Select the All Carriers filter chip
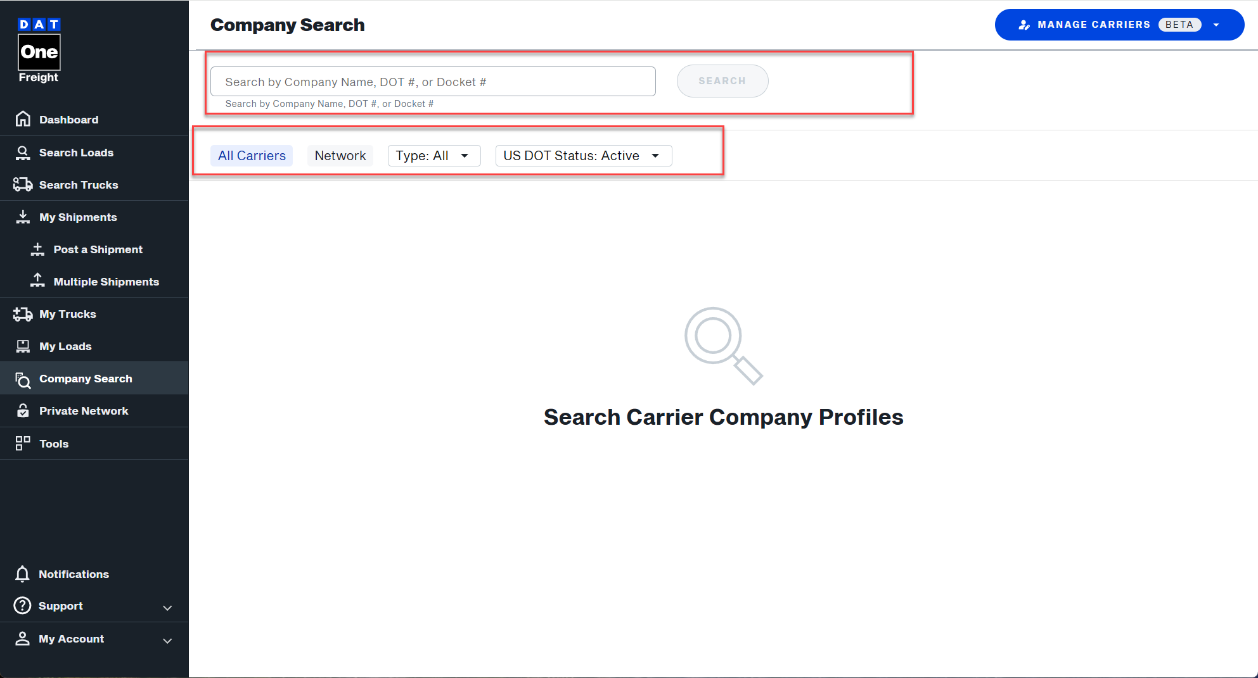Image resolution: width=1258 pixels, height=678 pixels. [x=252, y=156]
